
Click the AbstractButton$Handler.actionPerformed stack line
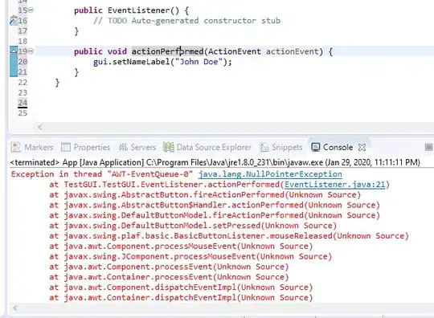215,205
